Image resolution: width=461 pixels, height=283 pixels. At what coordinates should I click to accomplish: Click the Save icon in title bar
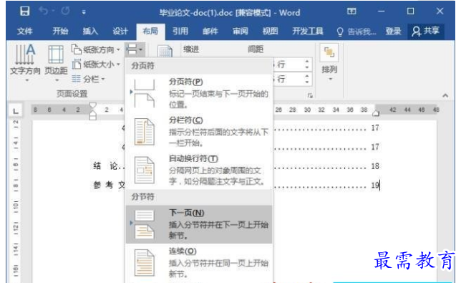click(x=24, y=11)
